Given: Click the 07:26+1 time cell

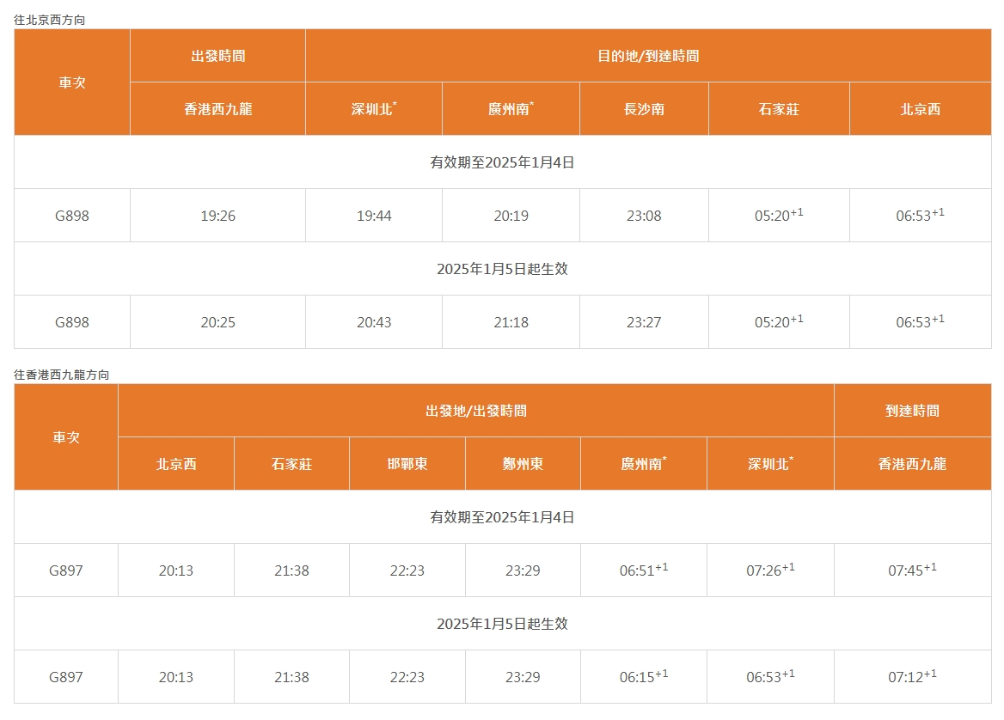Looking at the screenshot, I should pos(770,571).
